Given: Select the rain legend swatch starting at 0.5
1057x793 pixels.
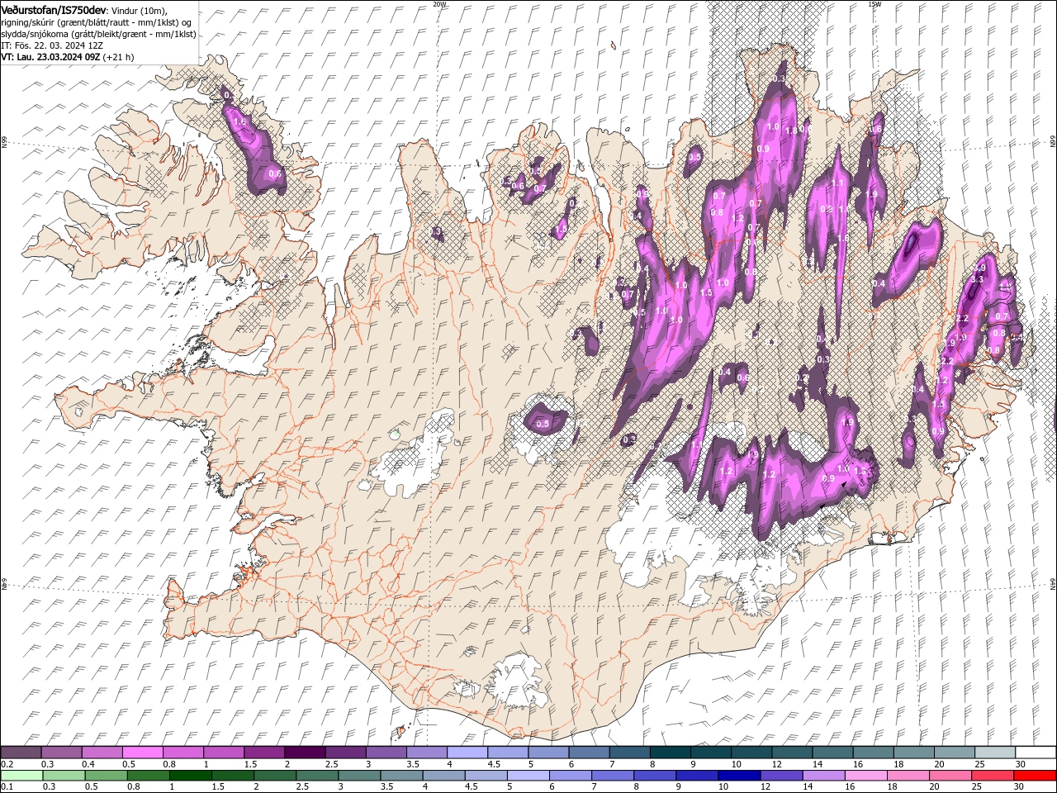Looking at the screenshot, I should [x=106, y=776].
